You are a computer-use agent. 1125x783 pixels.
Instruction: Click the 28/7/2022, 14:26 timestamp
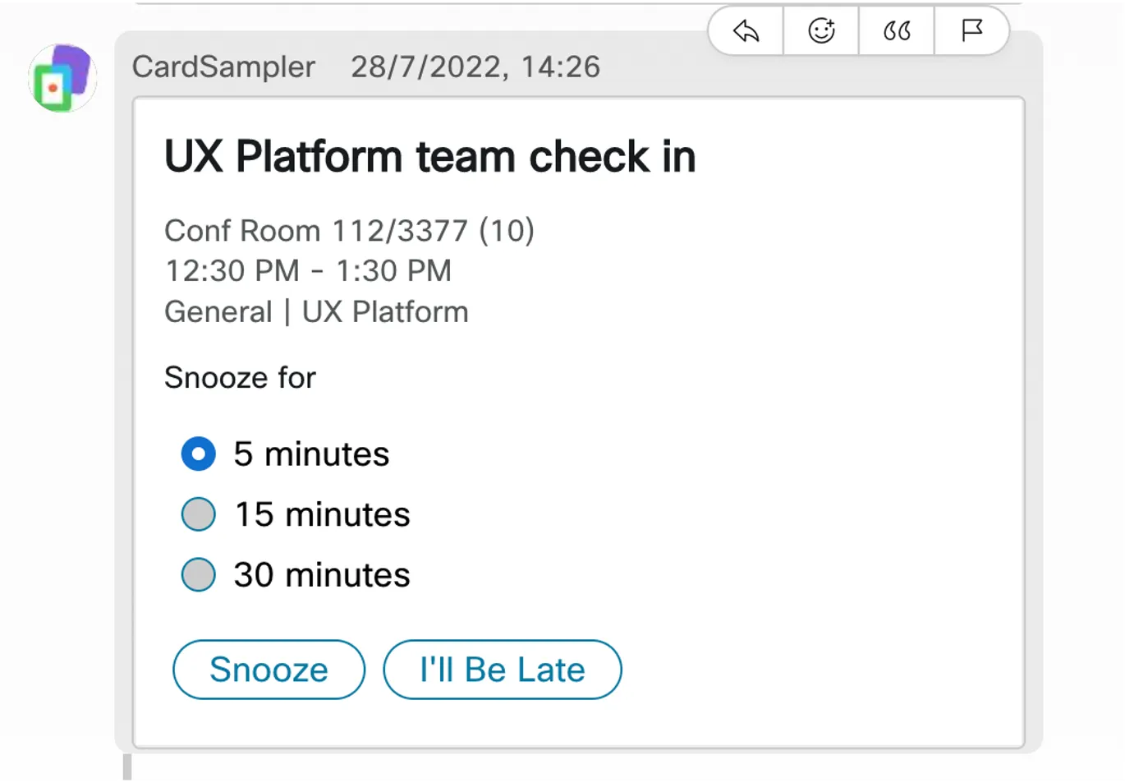tap(475, 67)
